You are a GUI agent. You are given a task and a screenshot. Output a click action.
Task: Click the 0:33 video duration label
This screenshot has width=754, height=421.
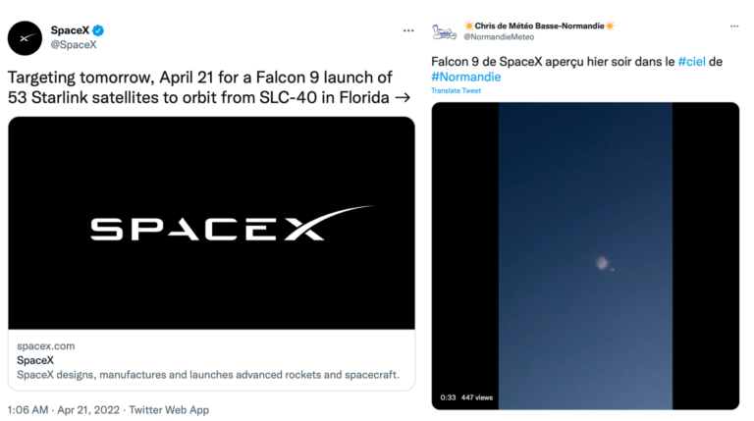(448, 397)
